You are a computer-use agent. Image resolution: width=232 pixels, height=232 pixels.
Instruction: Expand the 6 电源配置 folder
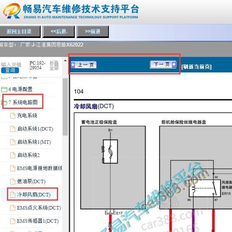[x=21, y=89]
